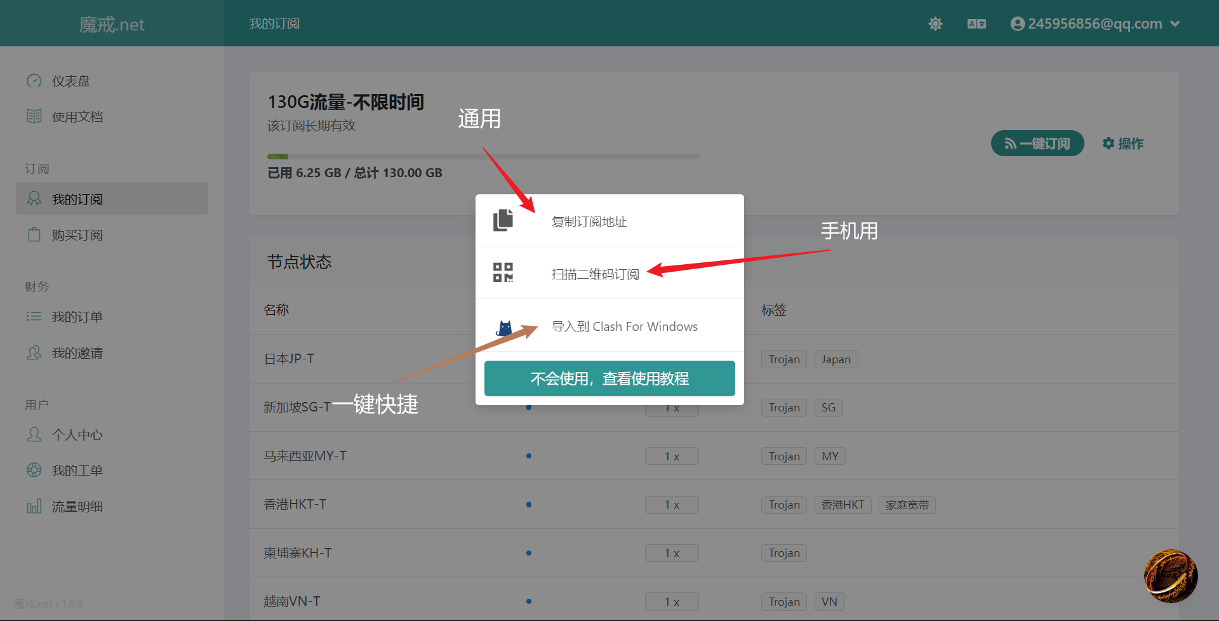Image resolution: width=1219 pixels, height=621 pixels.
Task: Click the status dot of 香港HKT-T
Action: (529, 504)
